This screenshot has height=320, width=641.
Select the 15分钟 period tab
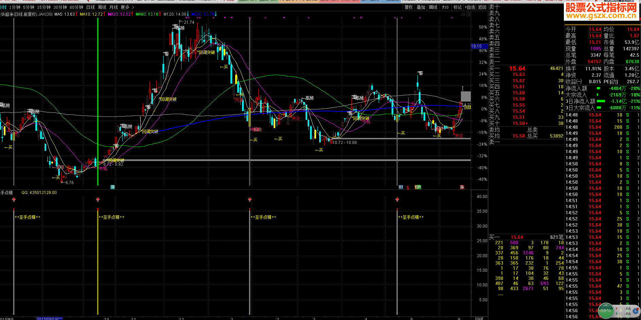(44, 7)
